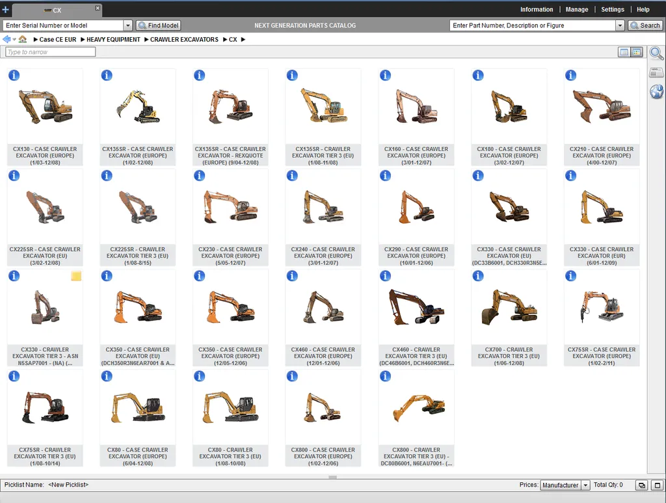Open the Information menu
Image resolution: width=666 pixels, height=503 pixels.
point(537,9)
